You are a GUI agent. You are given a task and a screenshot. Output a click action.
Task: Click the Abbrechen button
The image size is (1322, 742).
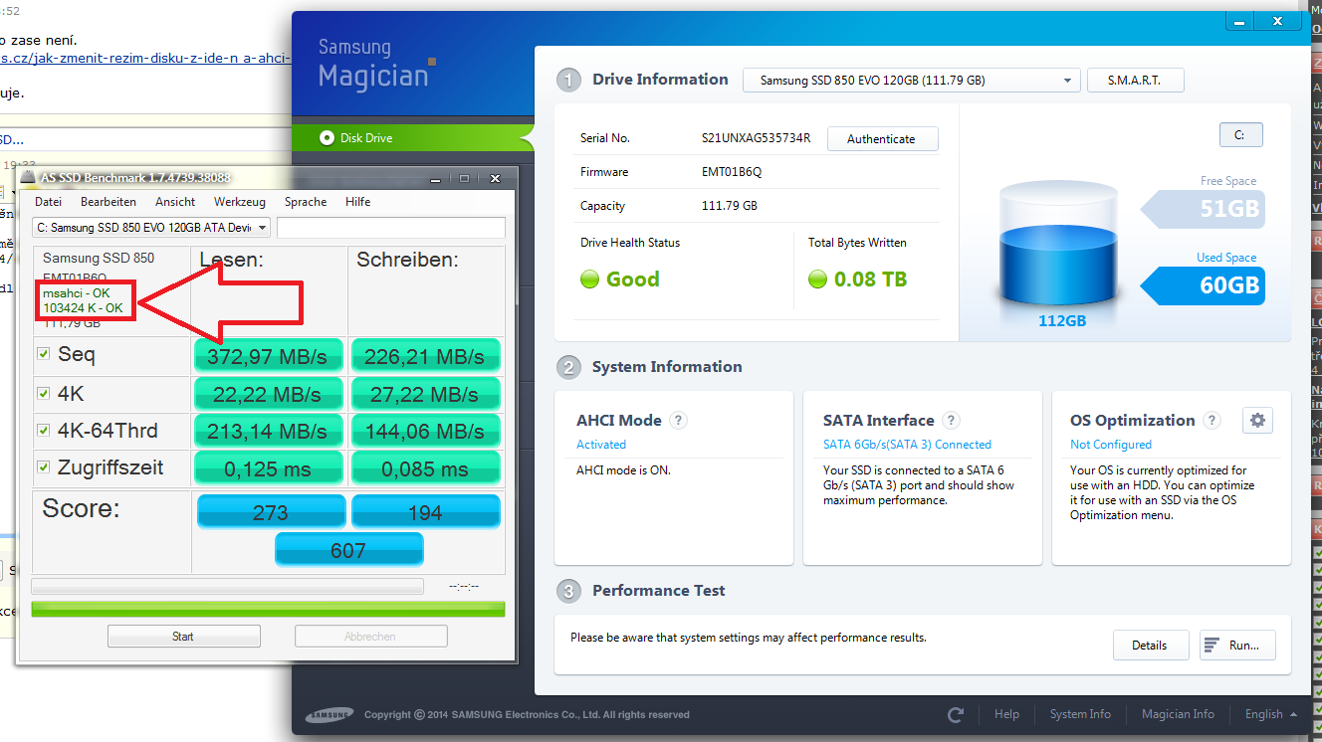click(370, 637)
